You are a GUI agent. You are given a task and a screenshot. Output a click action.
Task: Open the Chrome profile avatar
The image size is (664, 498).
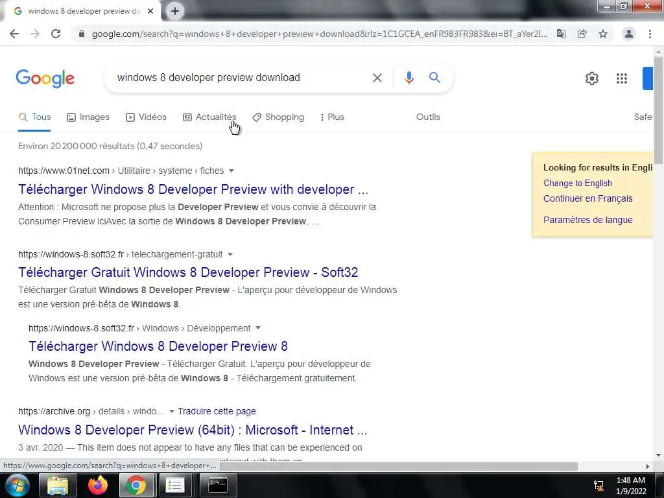[x=629, y=34]
